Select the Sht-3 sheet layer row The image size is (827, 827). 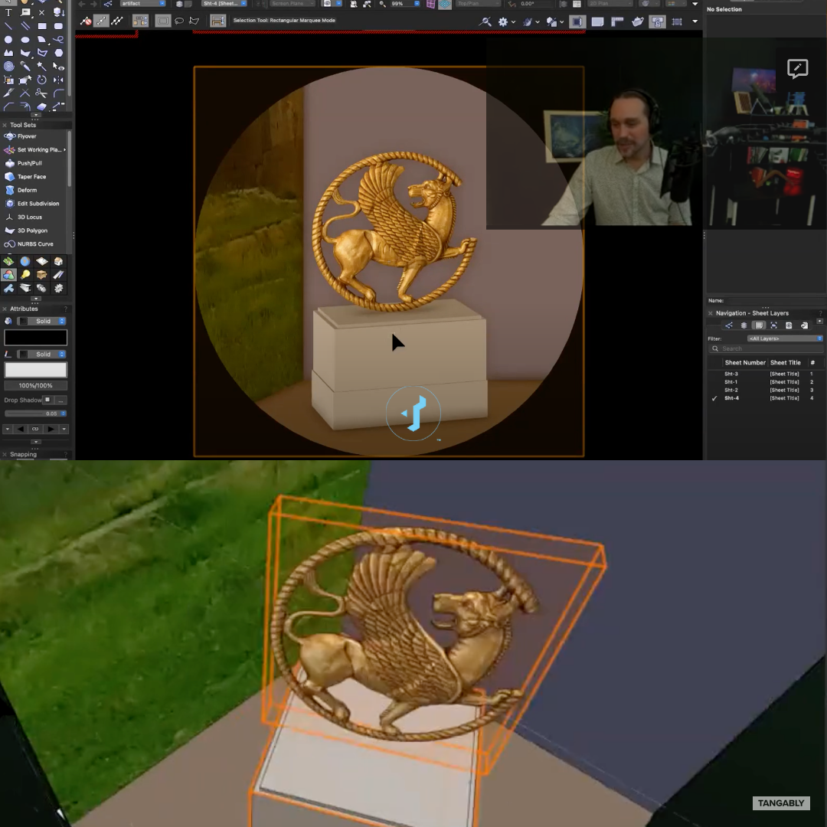click(x=765, y=374)
